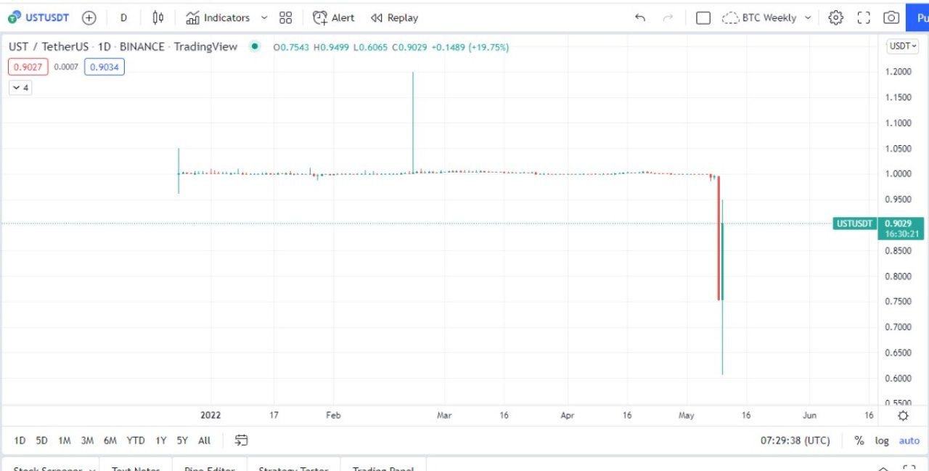
Task: Click the undo arrow icon
Action: [639, 17]
